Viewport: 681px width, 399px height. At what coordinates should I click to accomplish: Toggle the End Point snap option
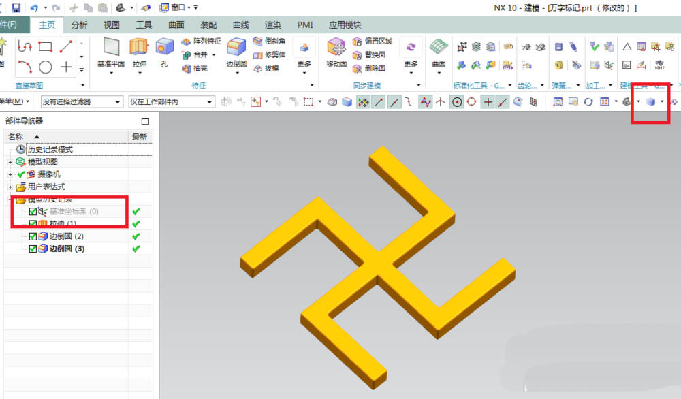tap(379, 102)
